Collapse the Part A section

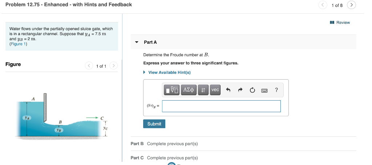pos(137,42)
